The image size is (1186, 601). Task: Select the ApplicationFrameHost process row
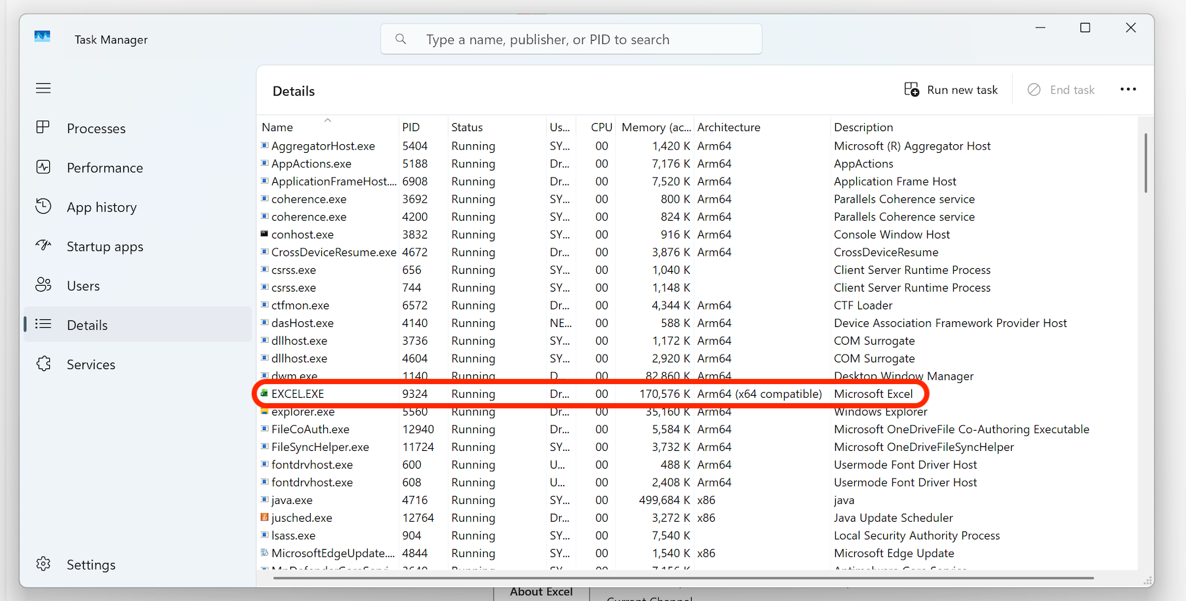tap(698, 181)
